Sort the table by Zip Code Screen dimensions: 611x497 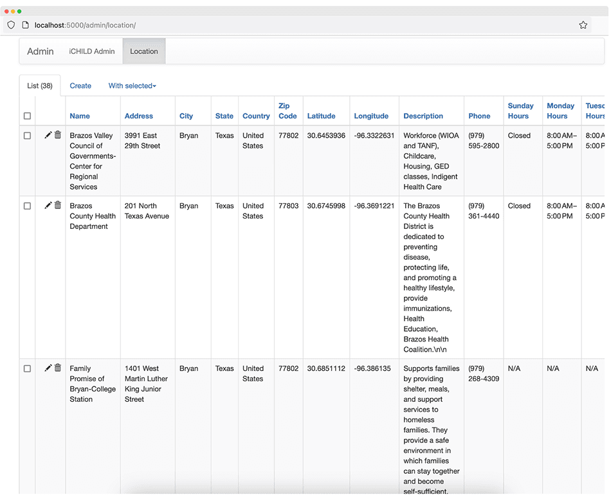pos(287,111)
